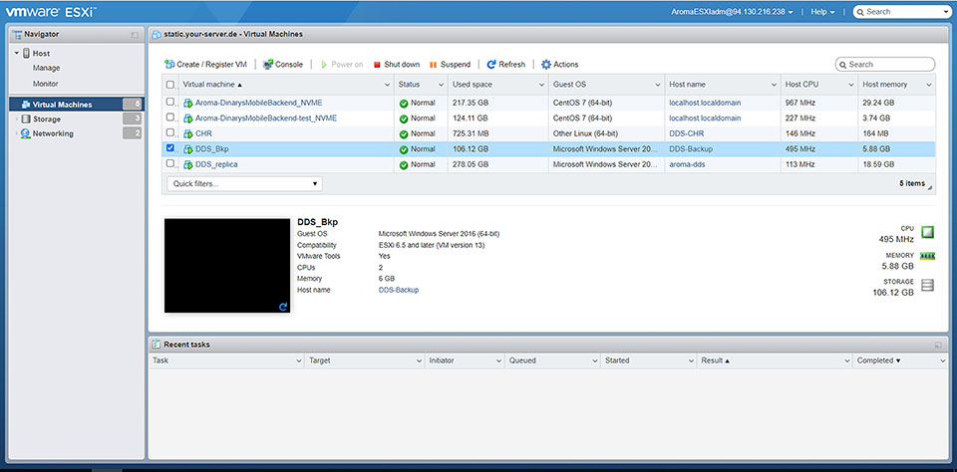Toggle the select-all VMs header checkbox
The height and width of the screenshot is (472, 957).
point(170,85)
